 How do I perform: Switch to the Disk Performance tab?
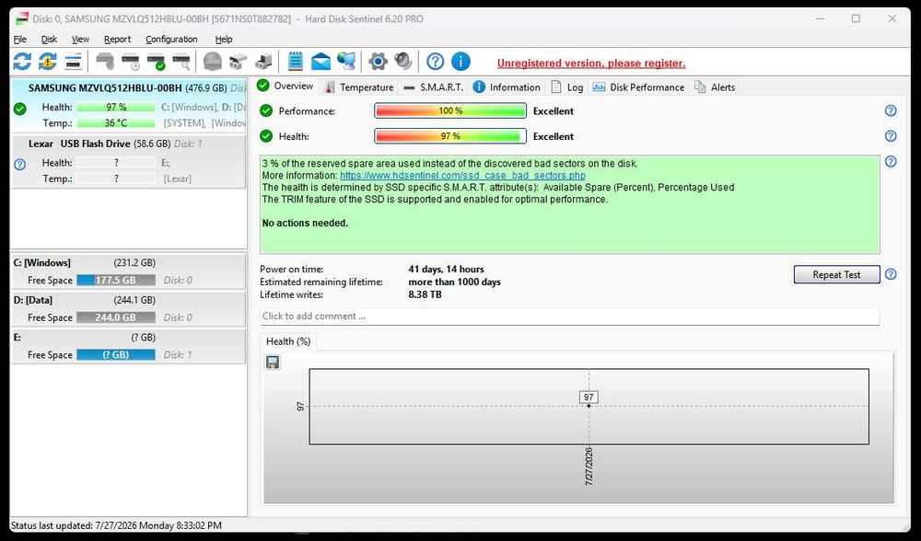coord(638,86)
